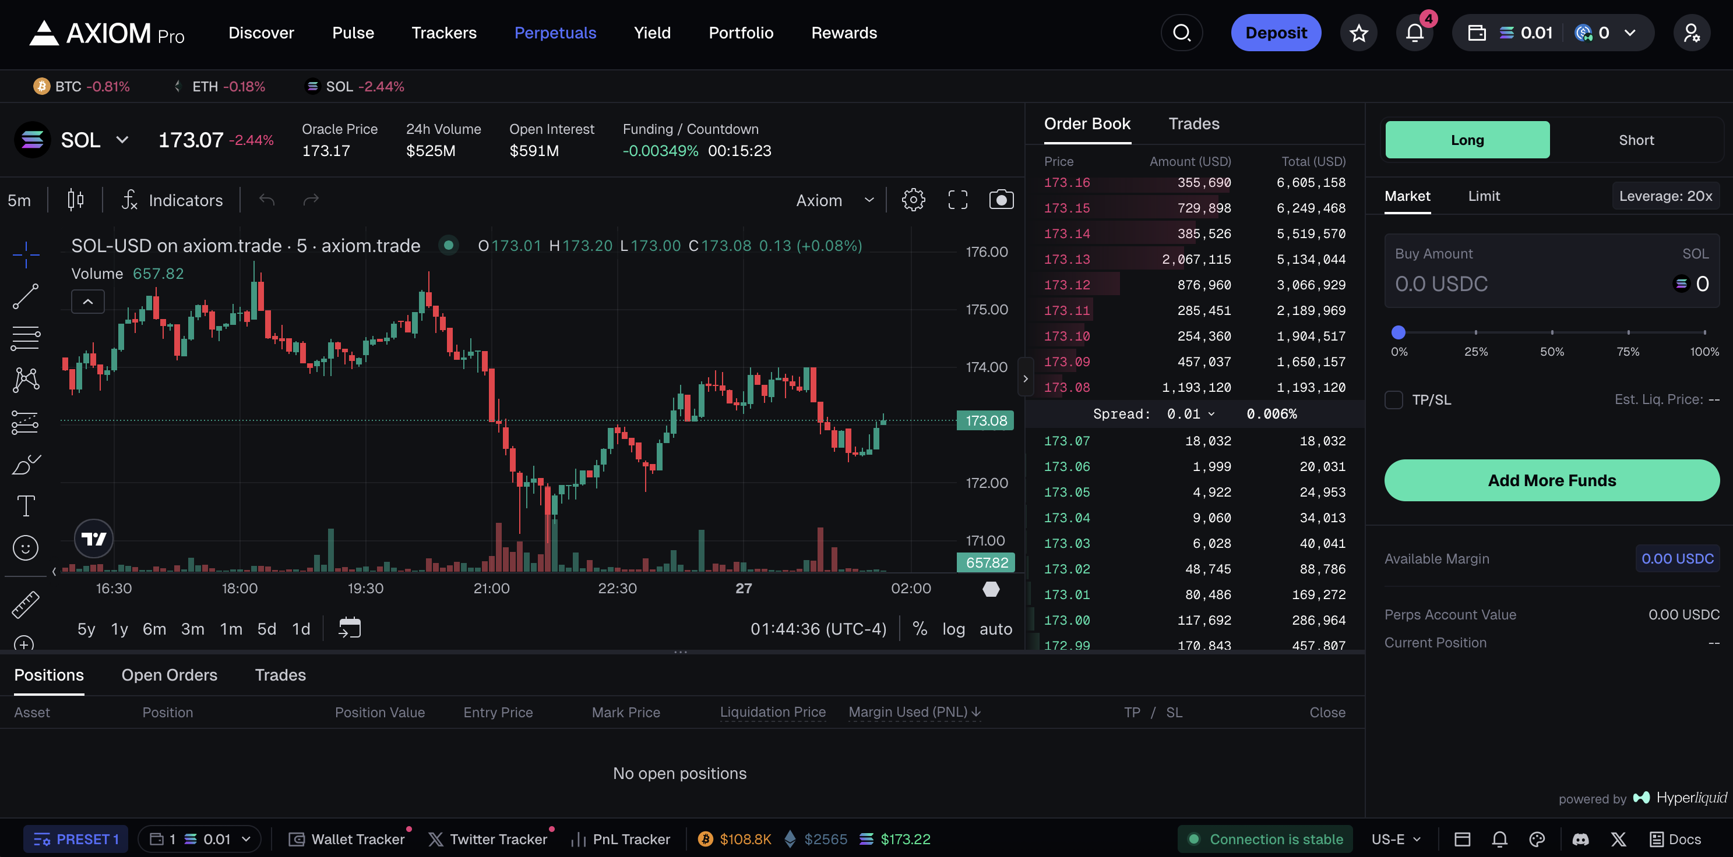
Task: Select the trend line drawing tool
Action: (26, 296)
